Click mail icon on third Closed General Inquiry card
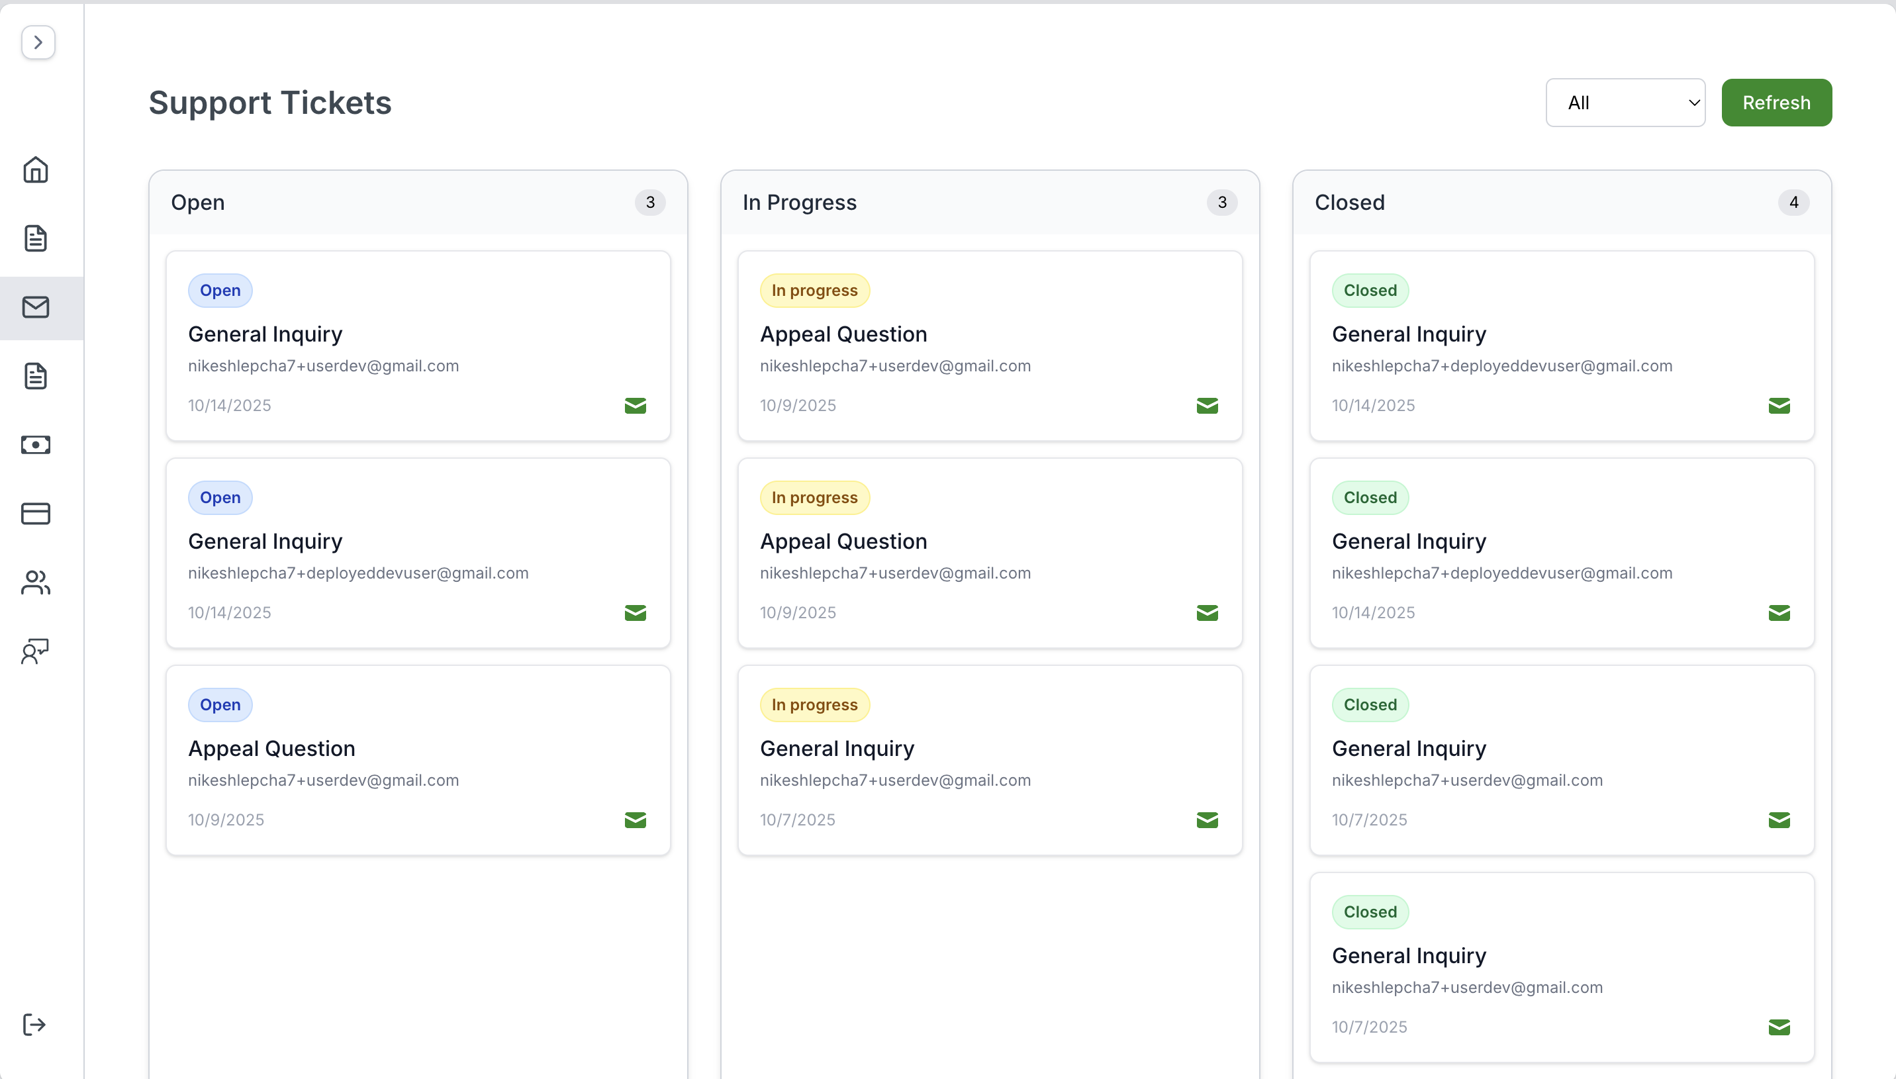1896x1079 pixels. [1779, 820]
